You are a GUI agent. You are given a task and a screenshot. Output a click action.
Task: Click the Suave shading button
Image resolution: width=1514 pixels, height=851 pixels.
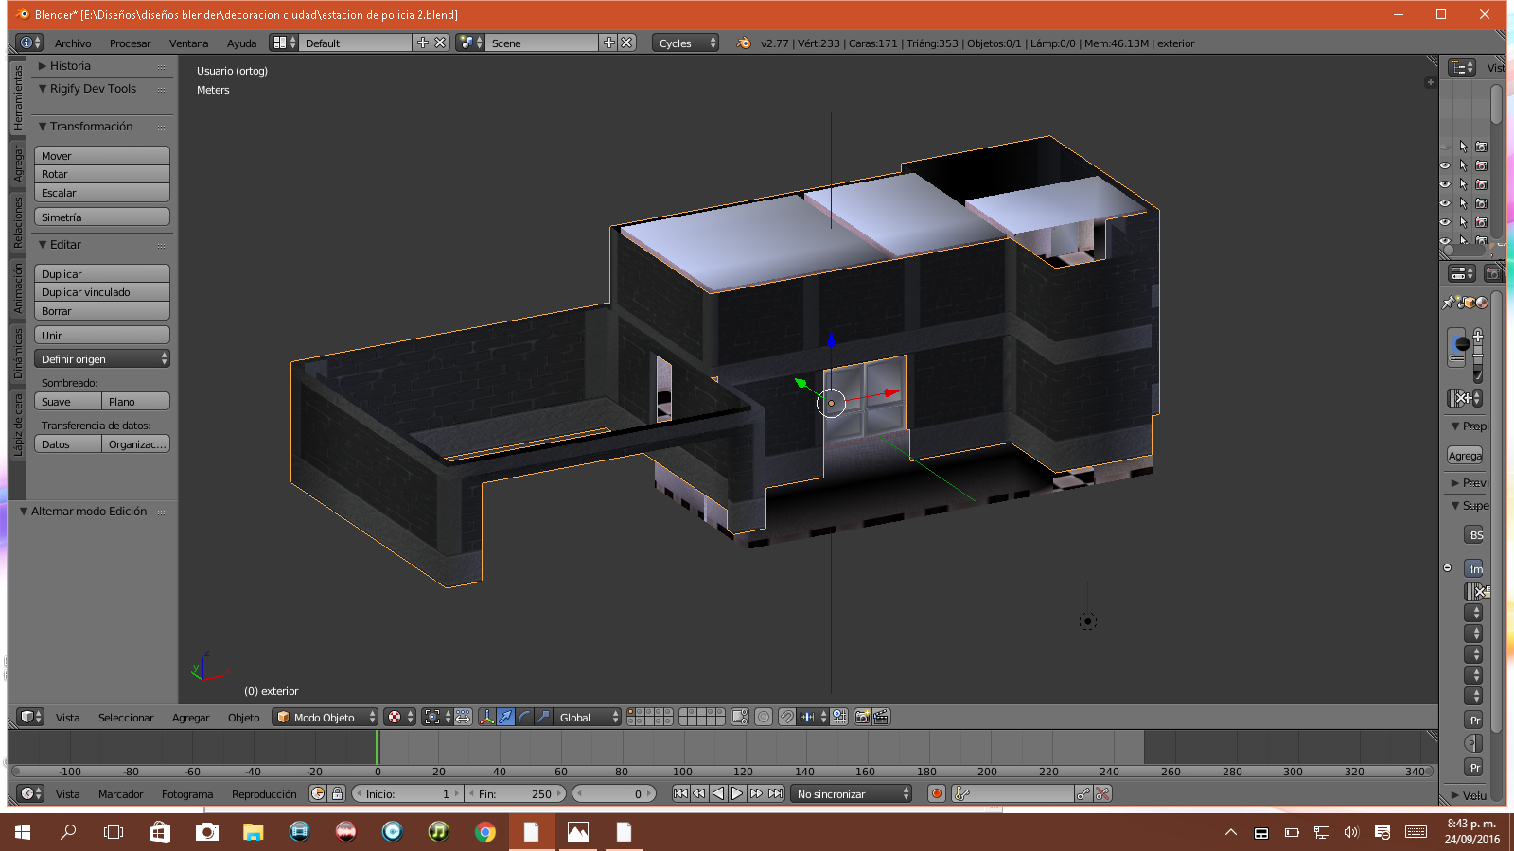click(68, 402)
